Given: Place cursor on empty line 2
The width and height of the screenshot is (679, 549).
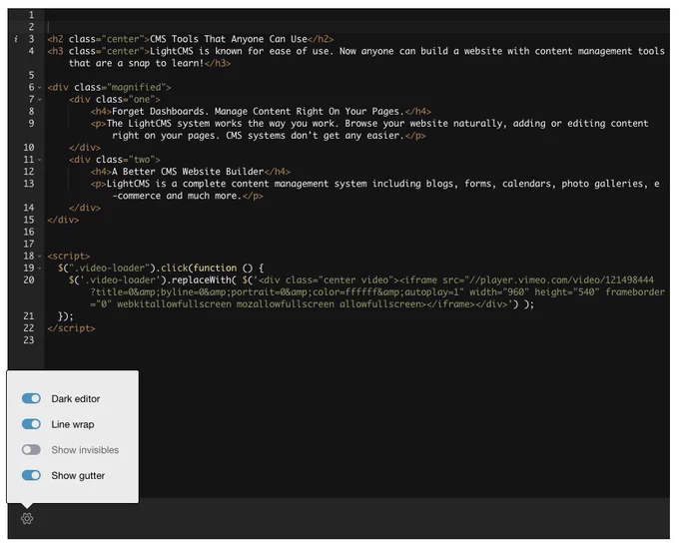Looking at the screenshot, I should coord(356,27).
